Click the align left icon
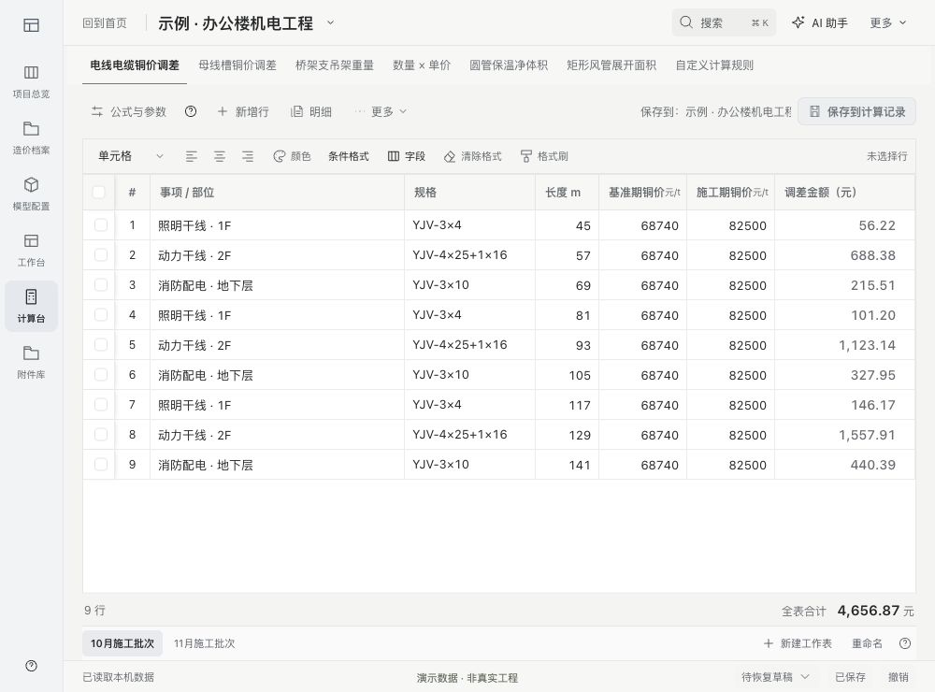The width and height of the screenshot is (935, 692). [192, 156]
